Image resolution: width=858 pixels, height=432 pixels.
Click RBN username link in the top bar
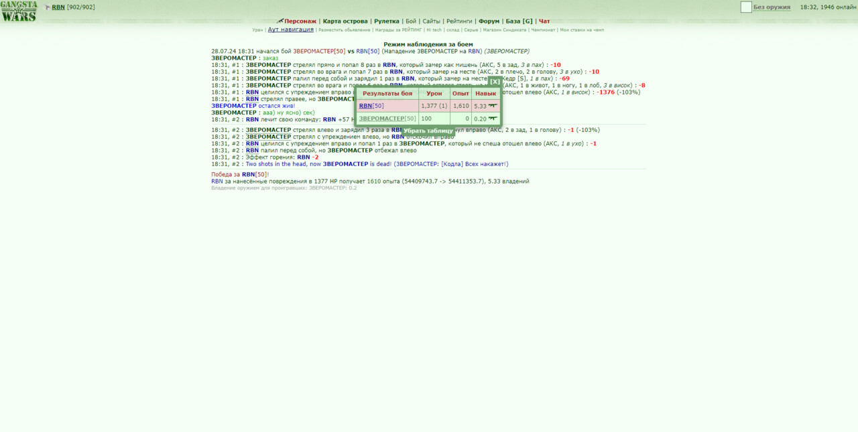[58, 7]
